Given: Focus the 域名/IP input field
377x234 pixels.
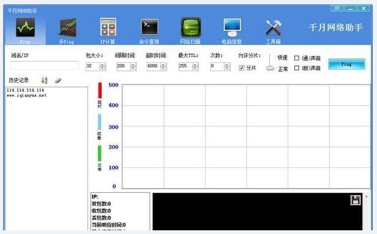Looking at the screenshot, I should coord(44,66).
